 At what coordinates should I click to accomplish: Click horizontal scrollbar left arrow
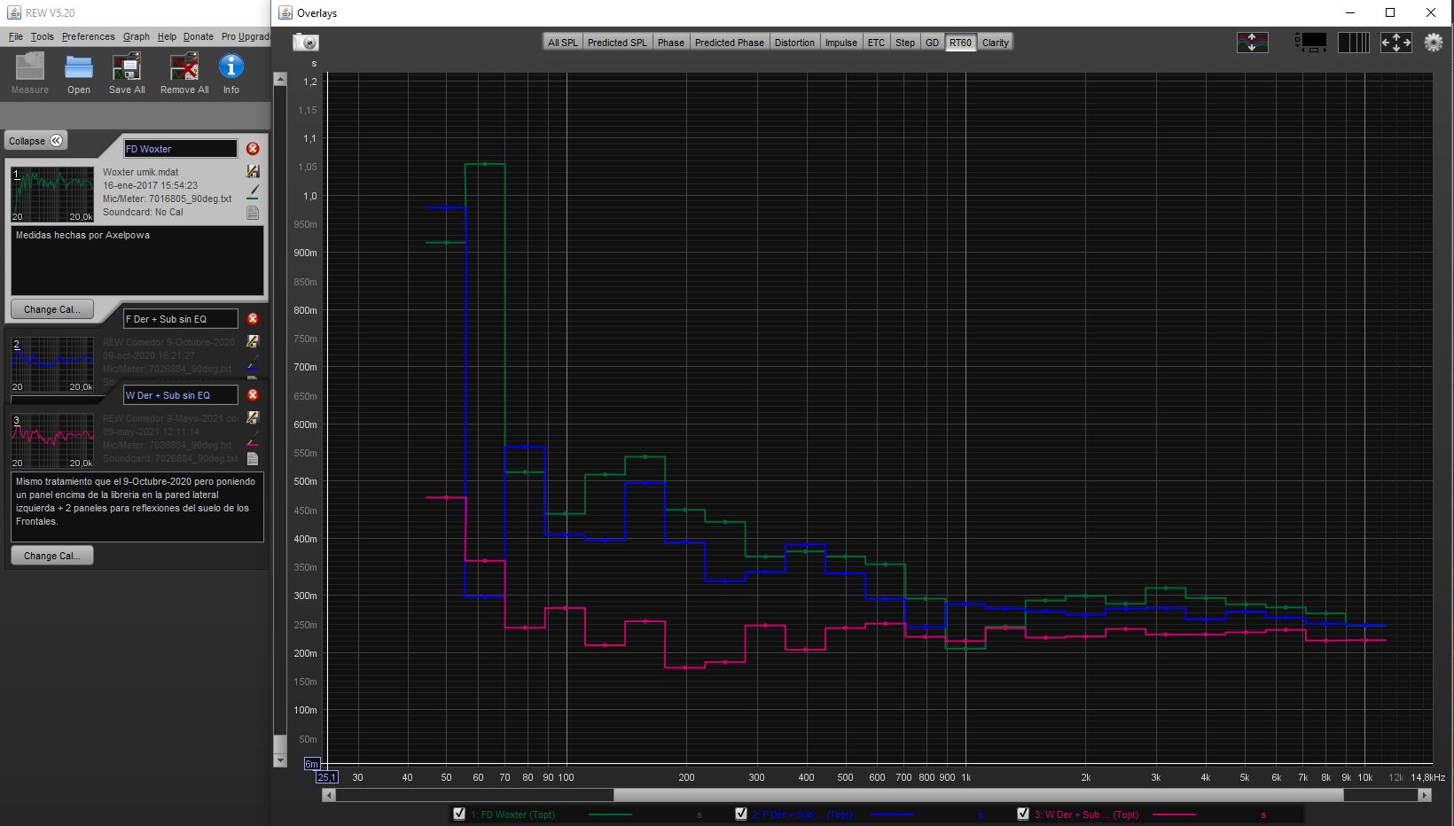(x=329, y=795)
